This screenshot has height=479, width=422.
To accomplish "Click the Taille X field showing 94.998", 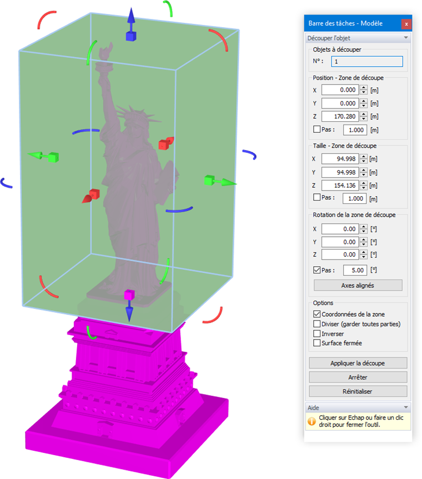I will click(340, 159).
